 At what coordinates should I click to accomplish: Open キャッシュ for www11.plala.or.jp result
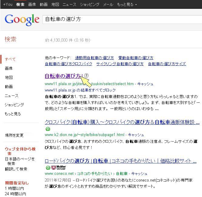click(x=145, y=84)
